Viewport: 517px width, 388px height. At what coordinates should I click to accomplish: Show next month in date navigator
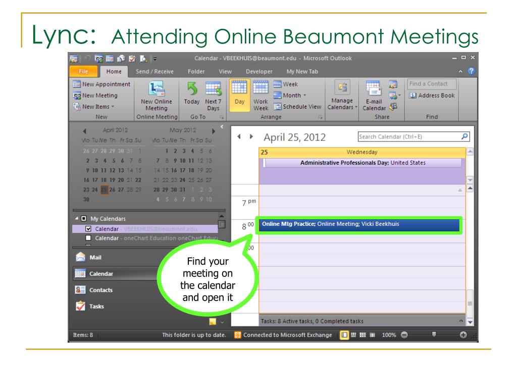(x=214, y=131)
